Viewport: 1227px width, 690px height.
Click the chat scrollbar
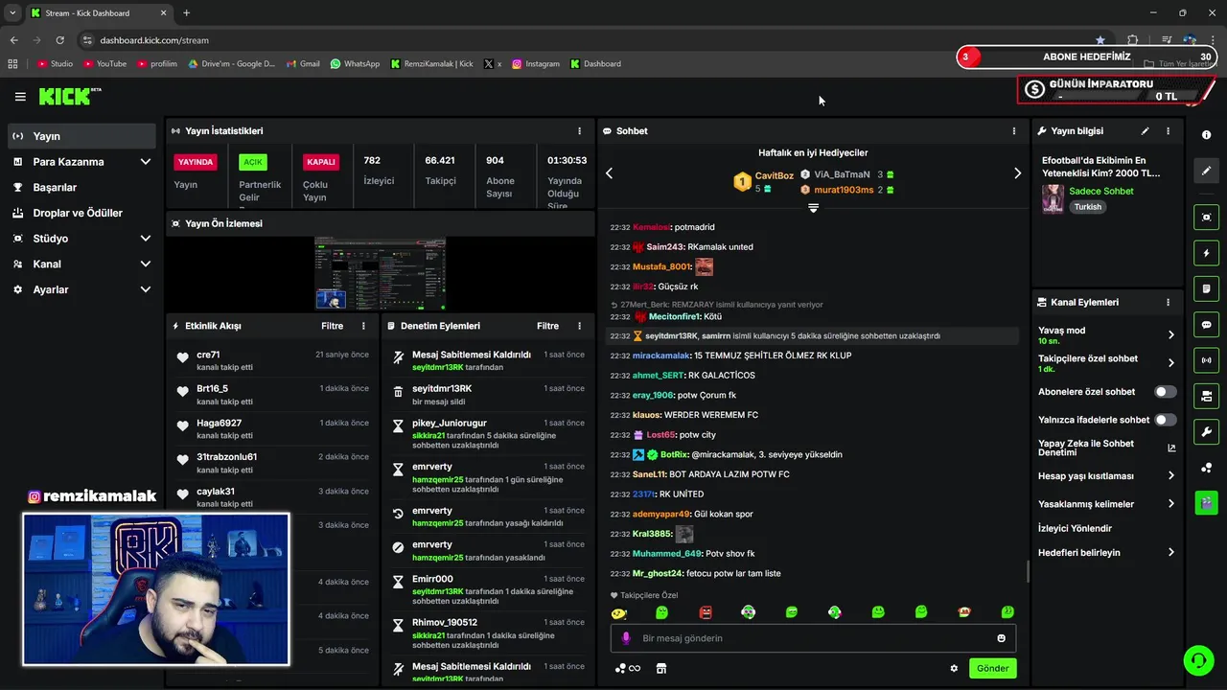click(1028, 571)
